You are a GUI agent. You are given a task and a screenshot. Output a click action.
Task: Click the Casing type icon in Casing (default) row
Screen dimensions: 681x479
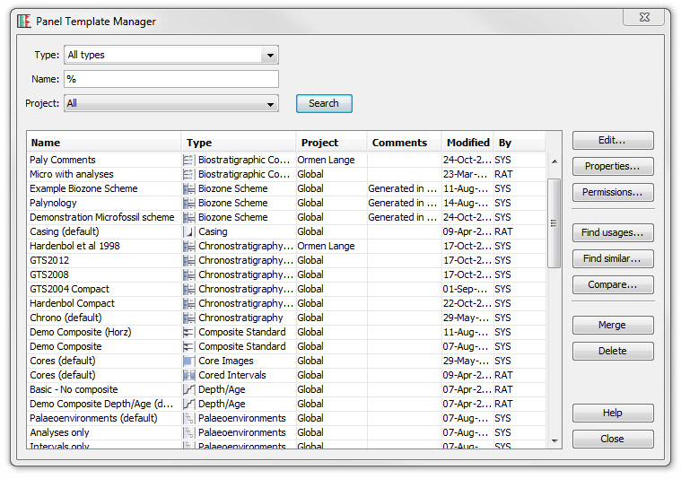click(x=189, y=231)
